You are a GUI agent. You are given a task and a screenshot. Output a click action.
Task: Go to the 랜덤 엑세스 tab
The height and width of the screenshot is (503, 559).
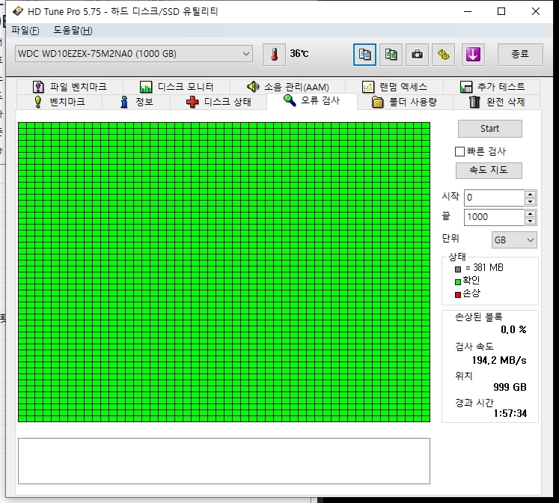tap(394, 87)
